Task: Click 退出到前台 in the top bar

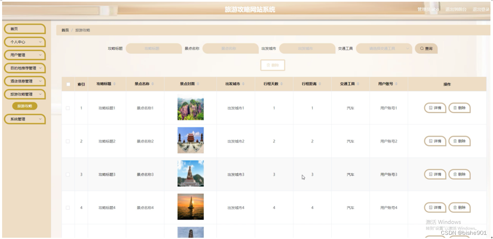Action: pos(456,9)
